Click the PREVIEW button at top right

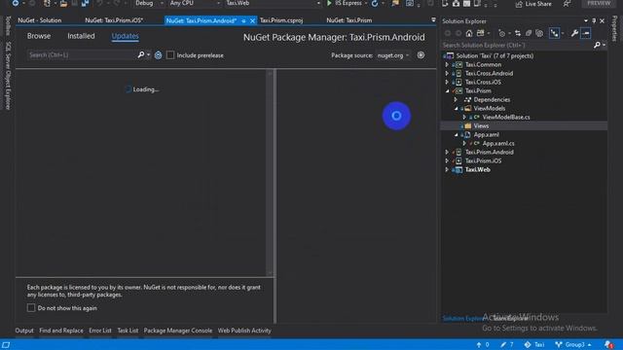coord(599,3)
